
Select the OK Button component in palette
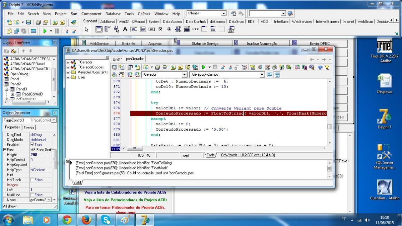point(151,29)
